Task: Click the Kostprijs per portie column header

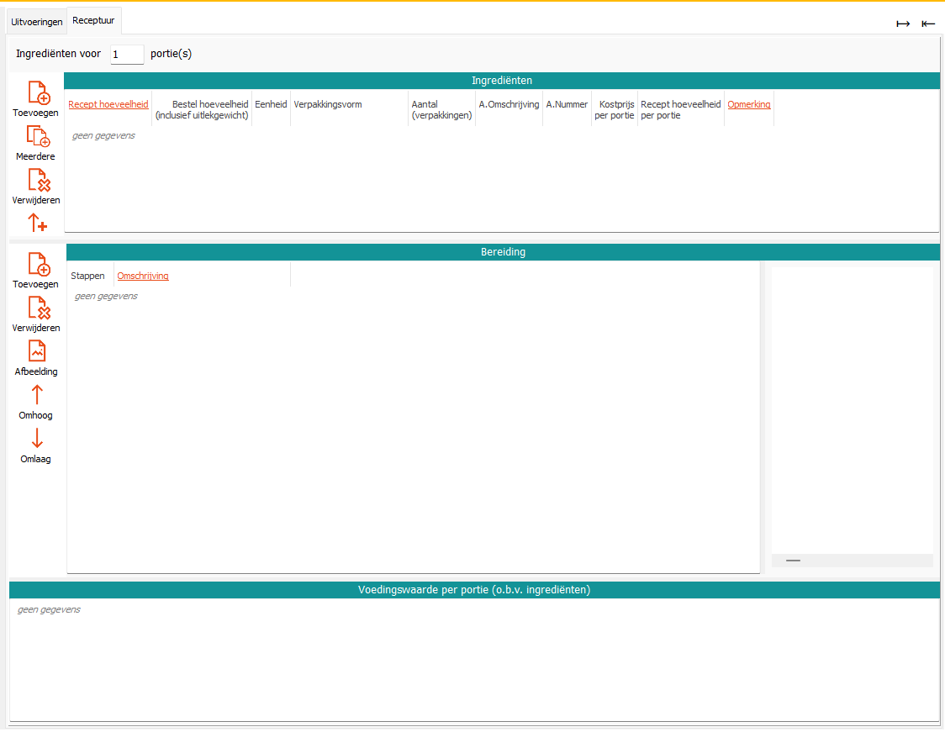Action: pyautogui.click(x=615, y=109)
